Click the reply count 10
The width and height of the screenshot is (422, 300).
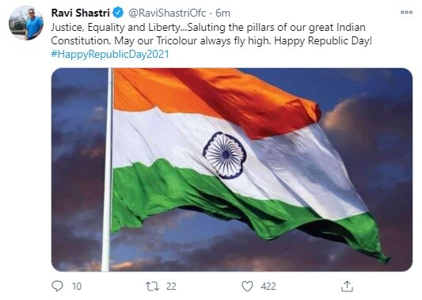[77, 287]
